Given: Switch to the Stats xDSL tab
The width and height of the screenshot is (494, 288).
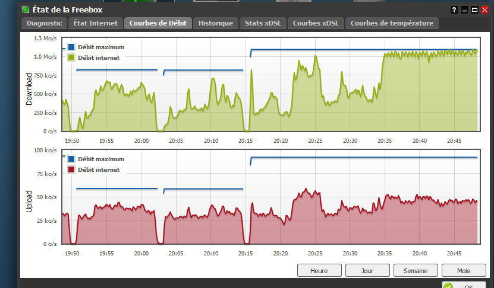Looking at the screenshot, I should pos(263,23).
